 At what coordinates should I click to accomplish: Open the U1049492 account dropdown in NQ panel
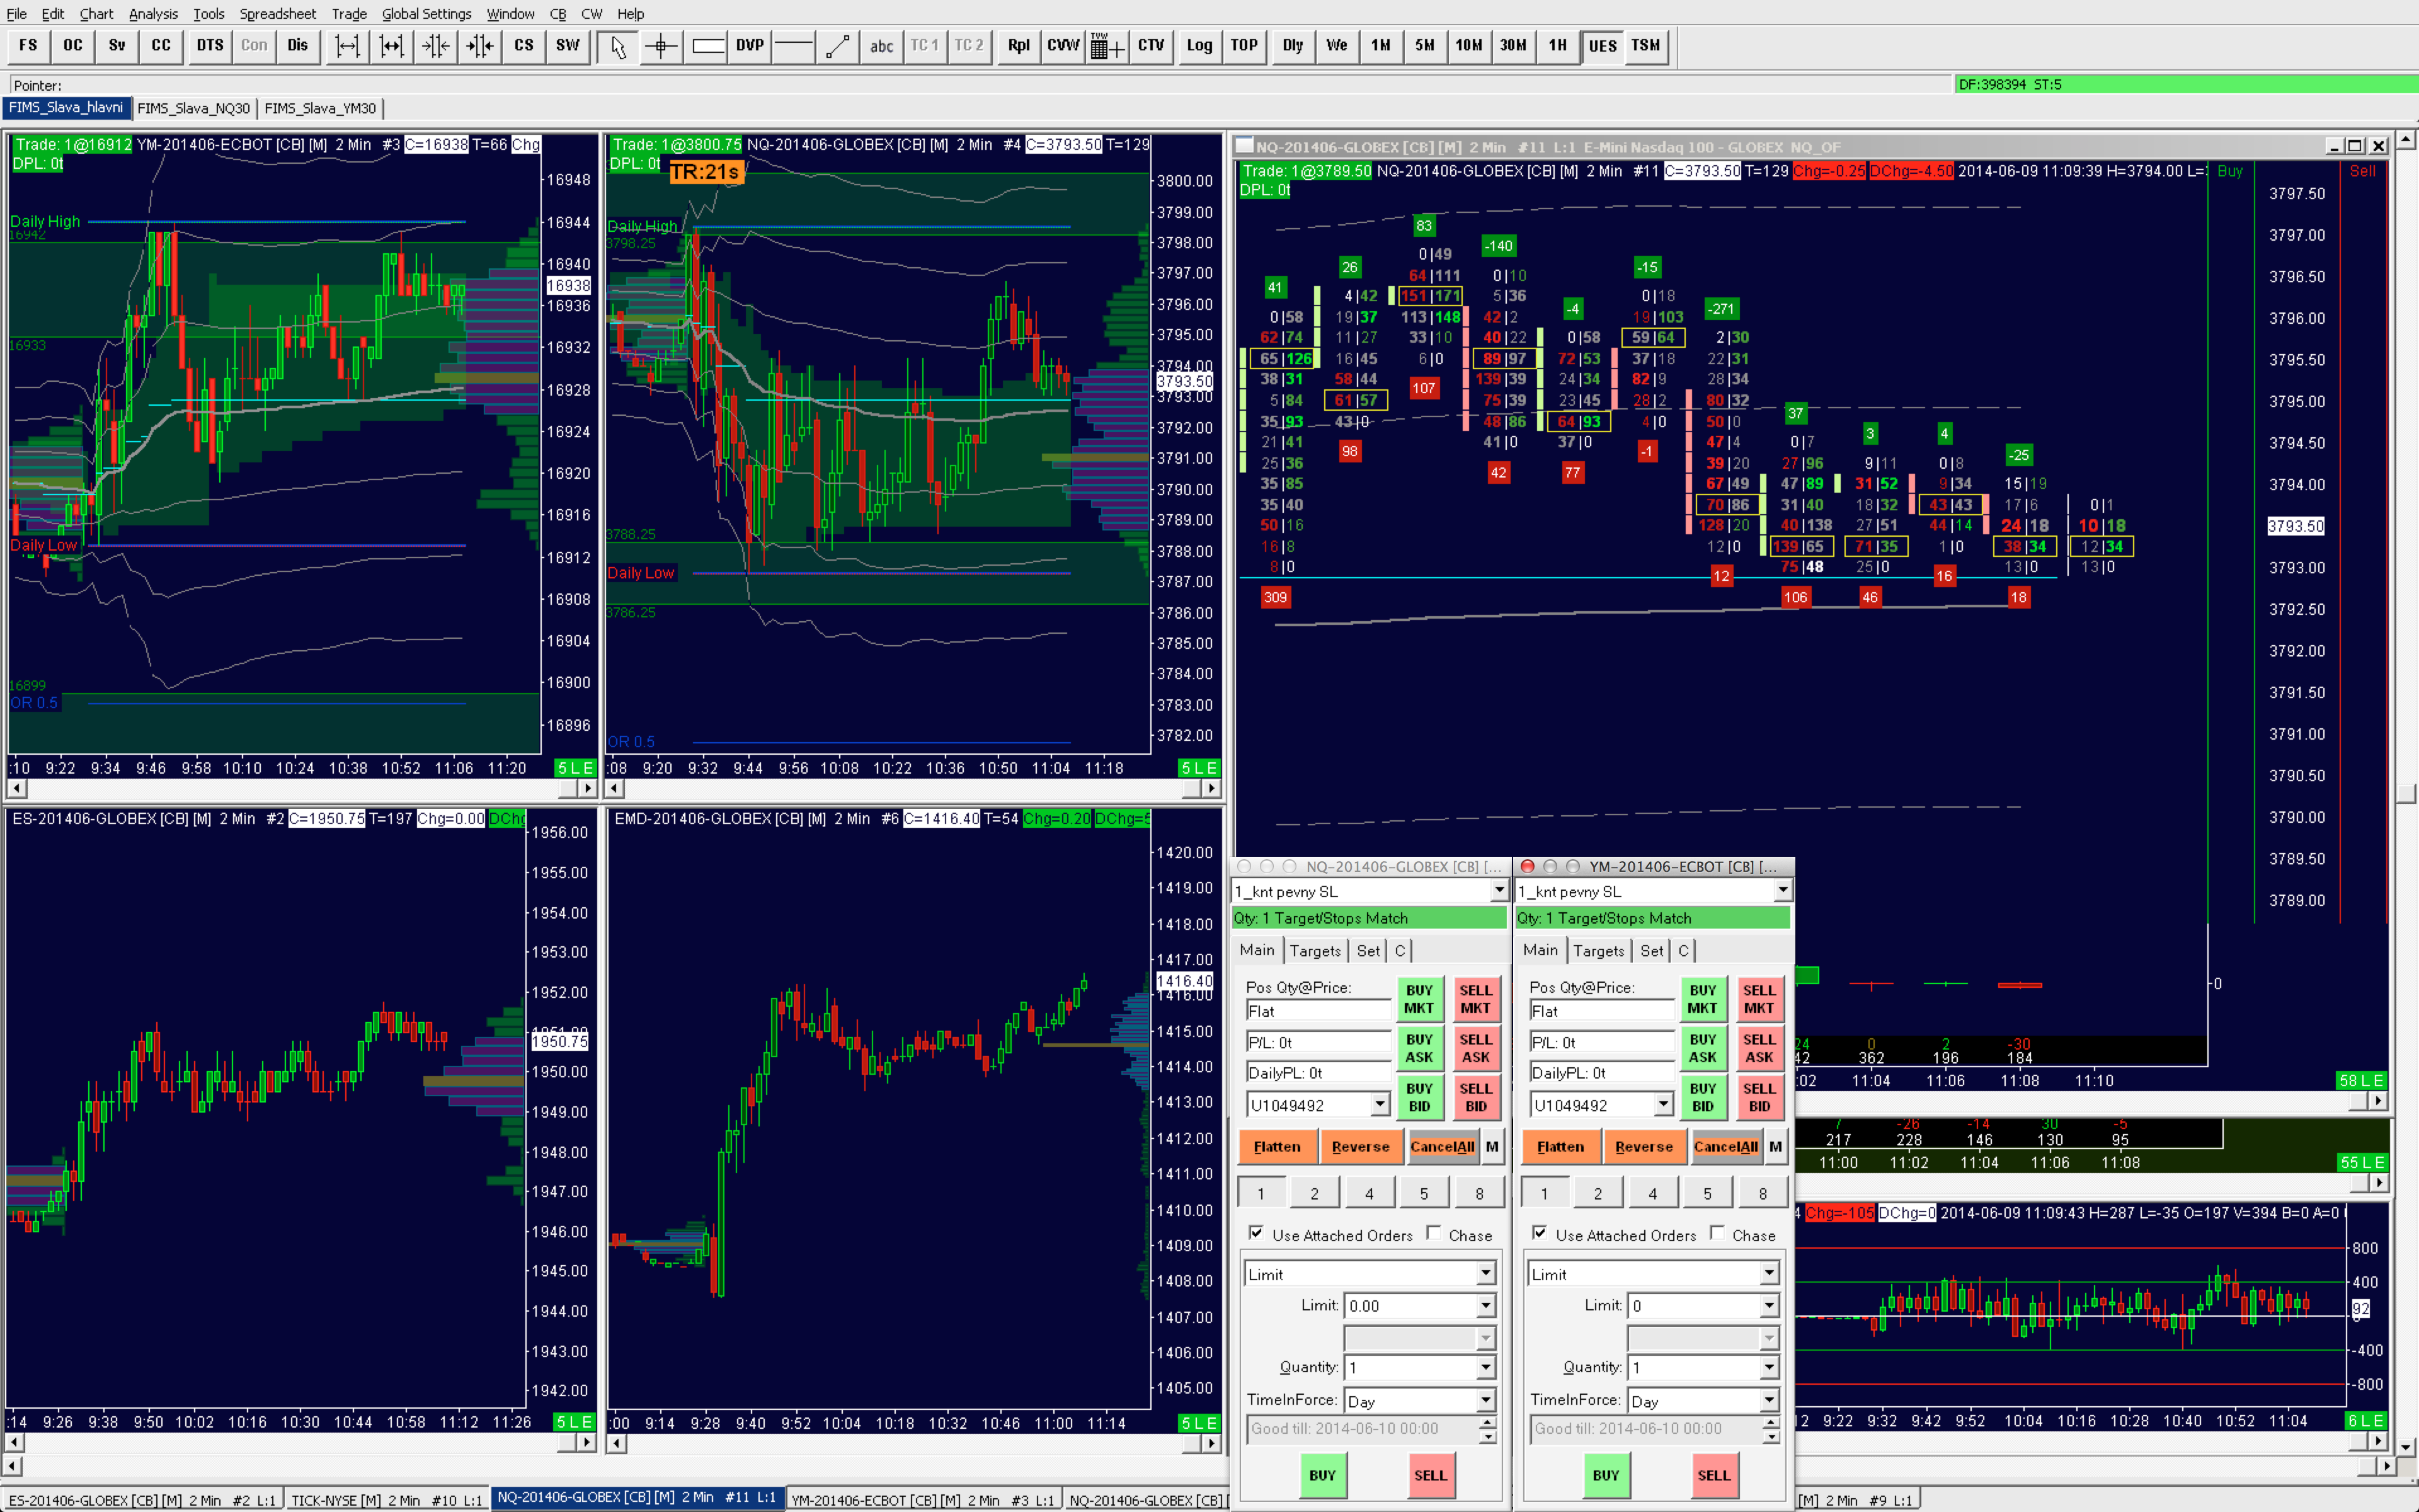coord(1380,1104)
